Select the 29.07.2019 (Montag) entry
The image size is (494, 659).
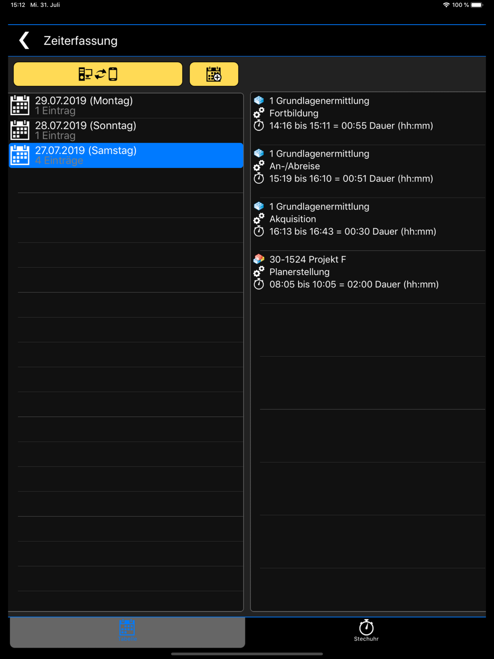point(126,106)
